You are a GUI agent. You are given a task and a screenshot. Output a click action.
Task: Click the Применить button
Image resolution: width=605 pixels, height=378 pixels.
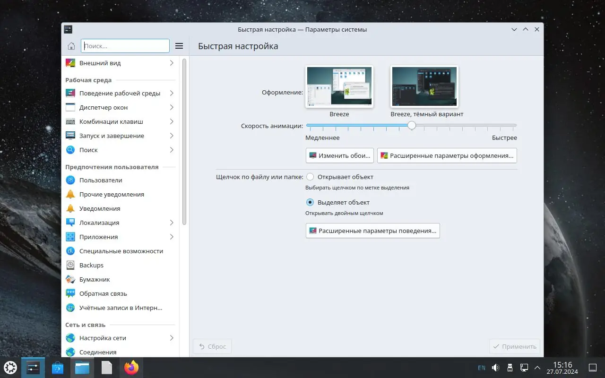point(515,346)
